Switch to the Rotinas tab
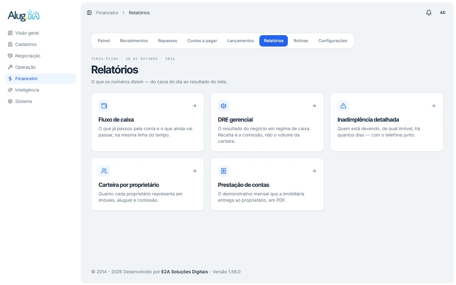 [x=301, y=41]
